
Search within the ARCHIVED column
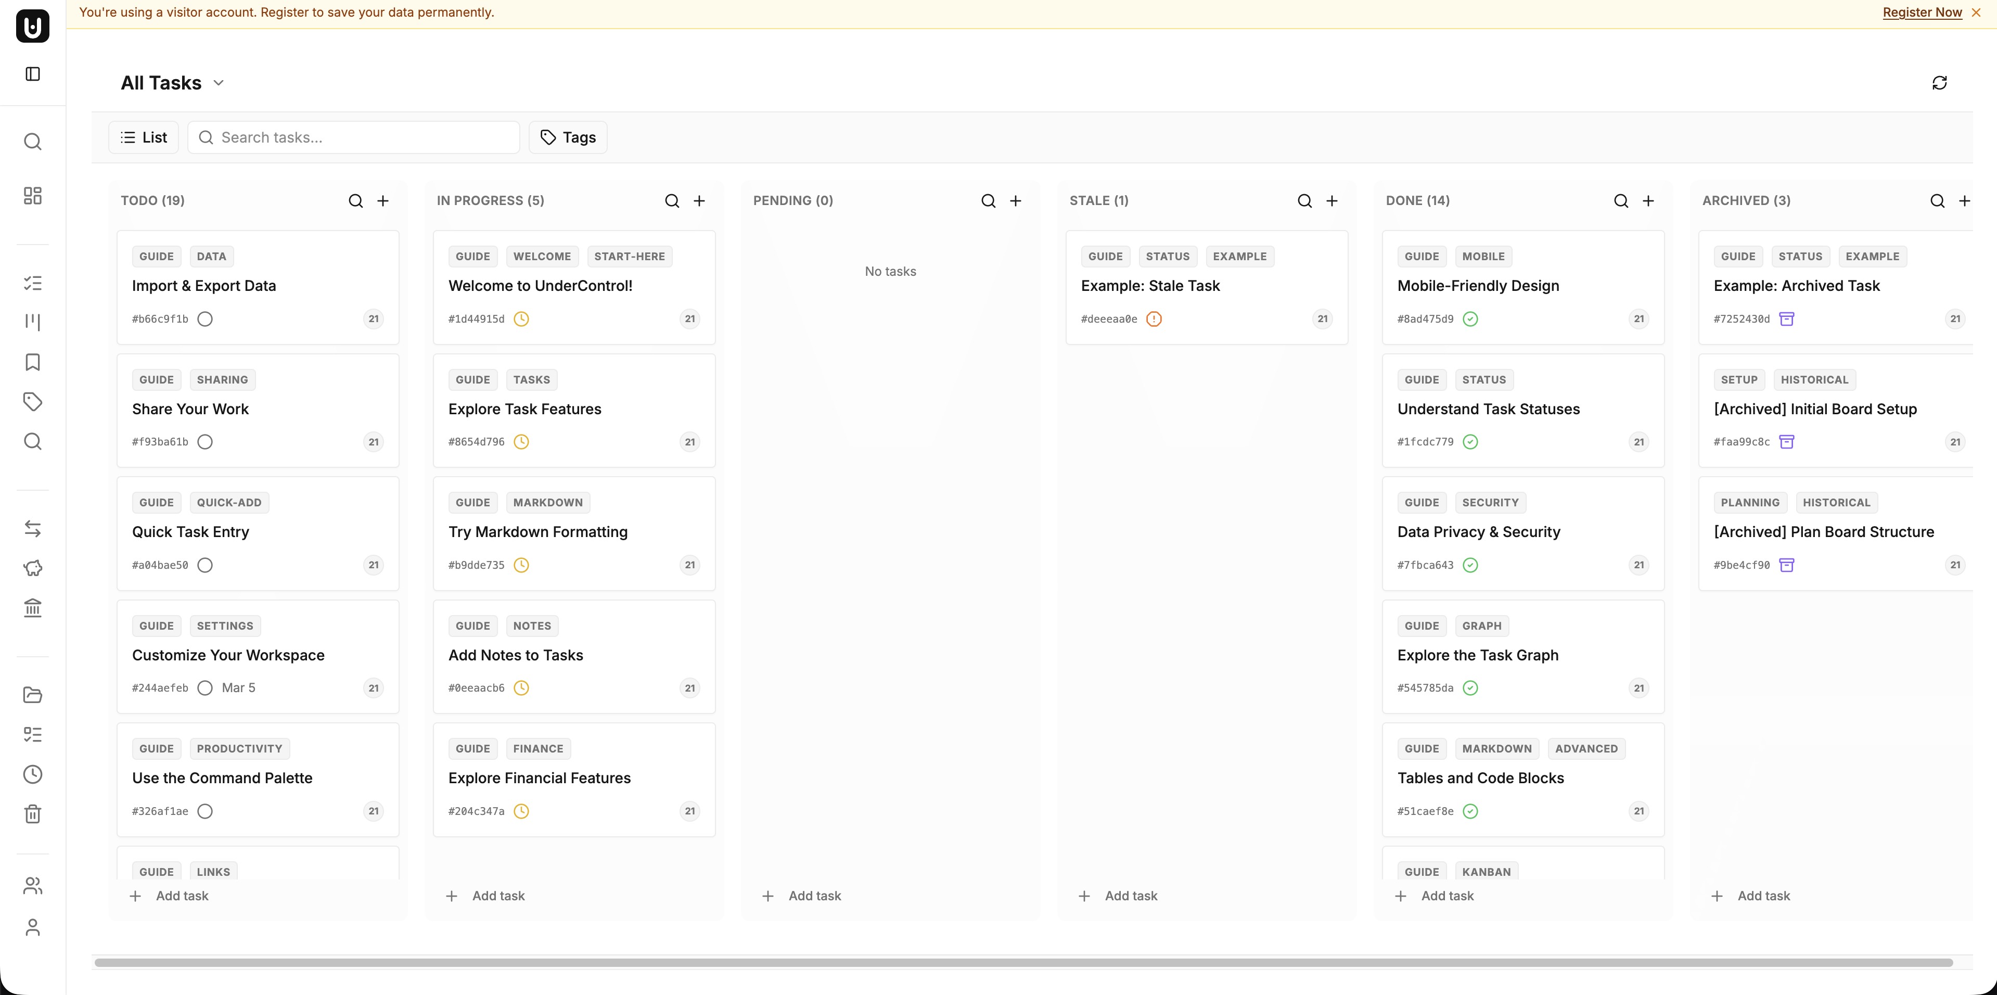click(1937, 201)
